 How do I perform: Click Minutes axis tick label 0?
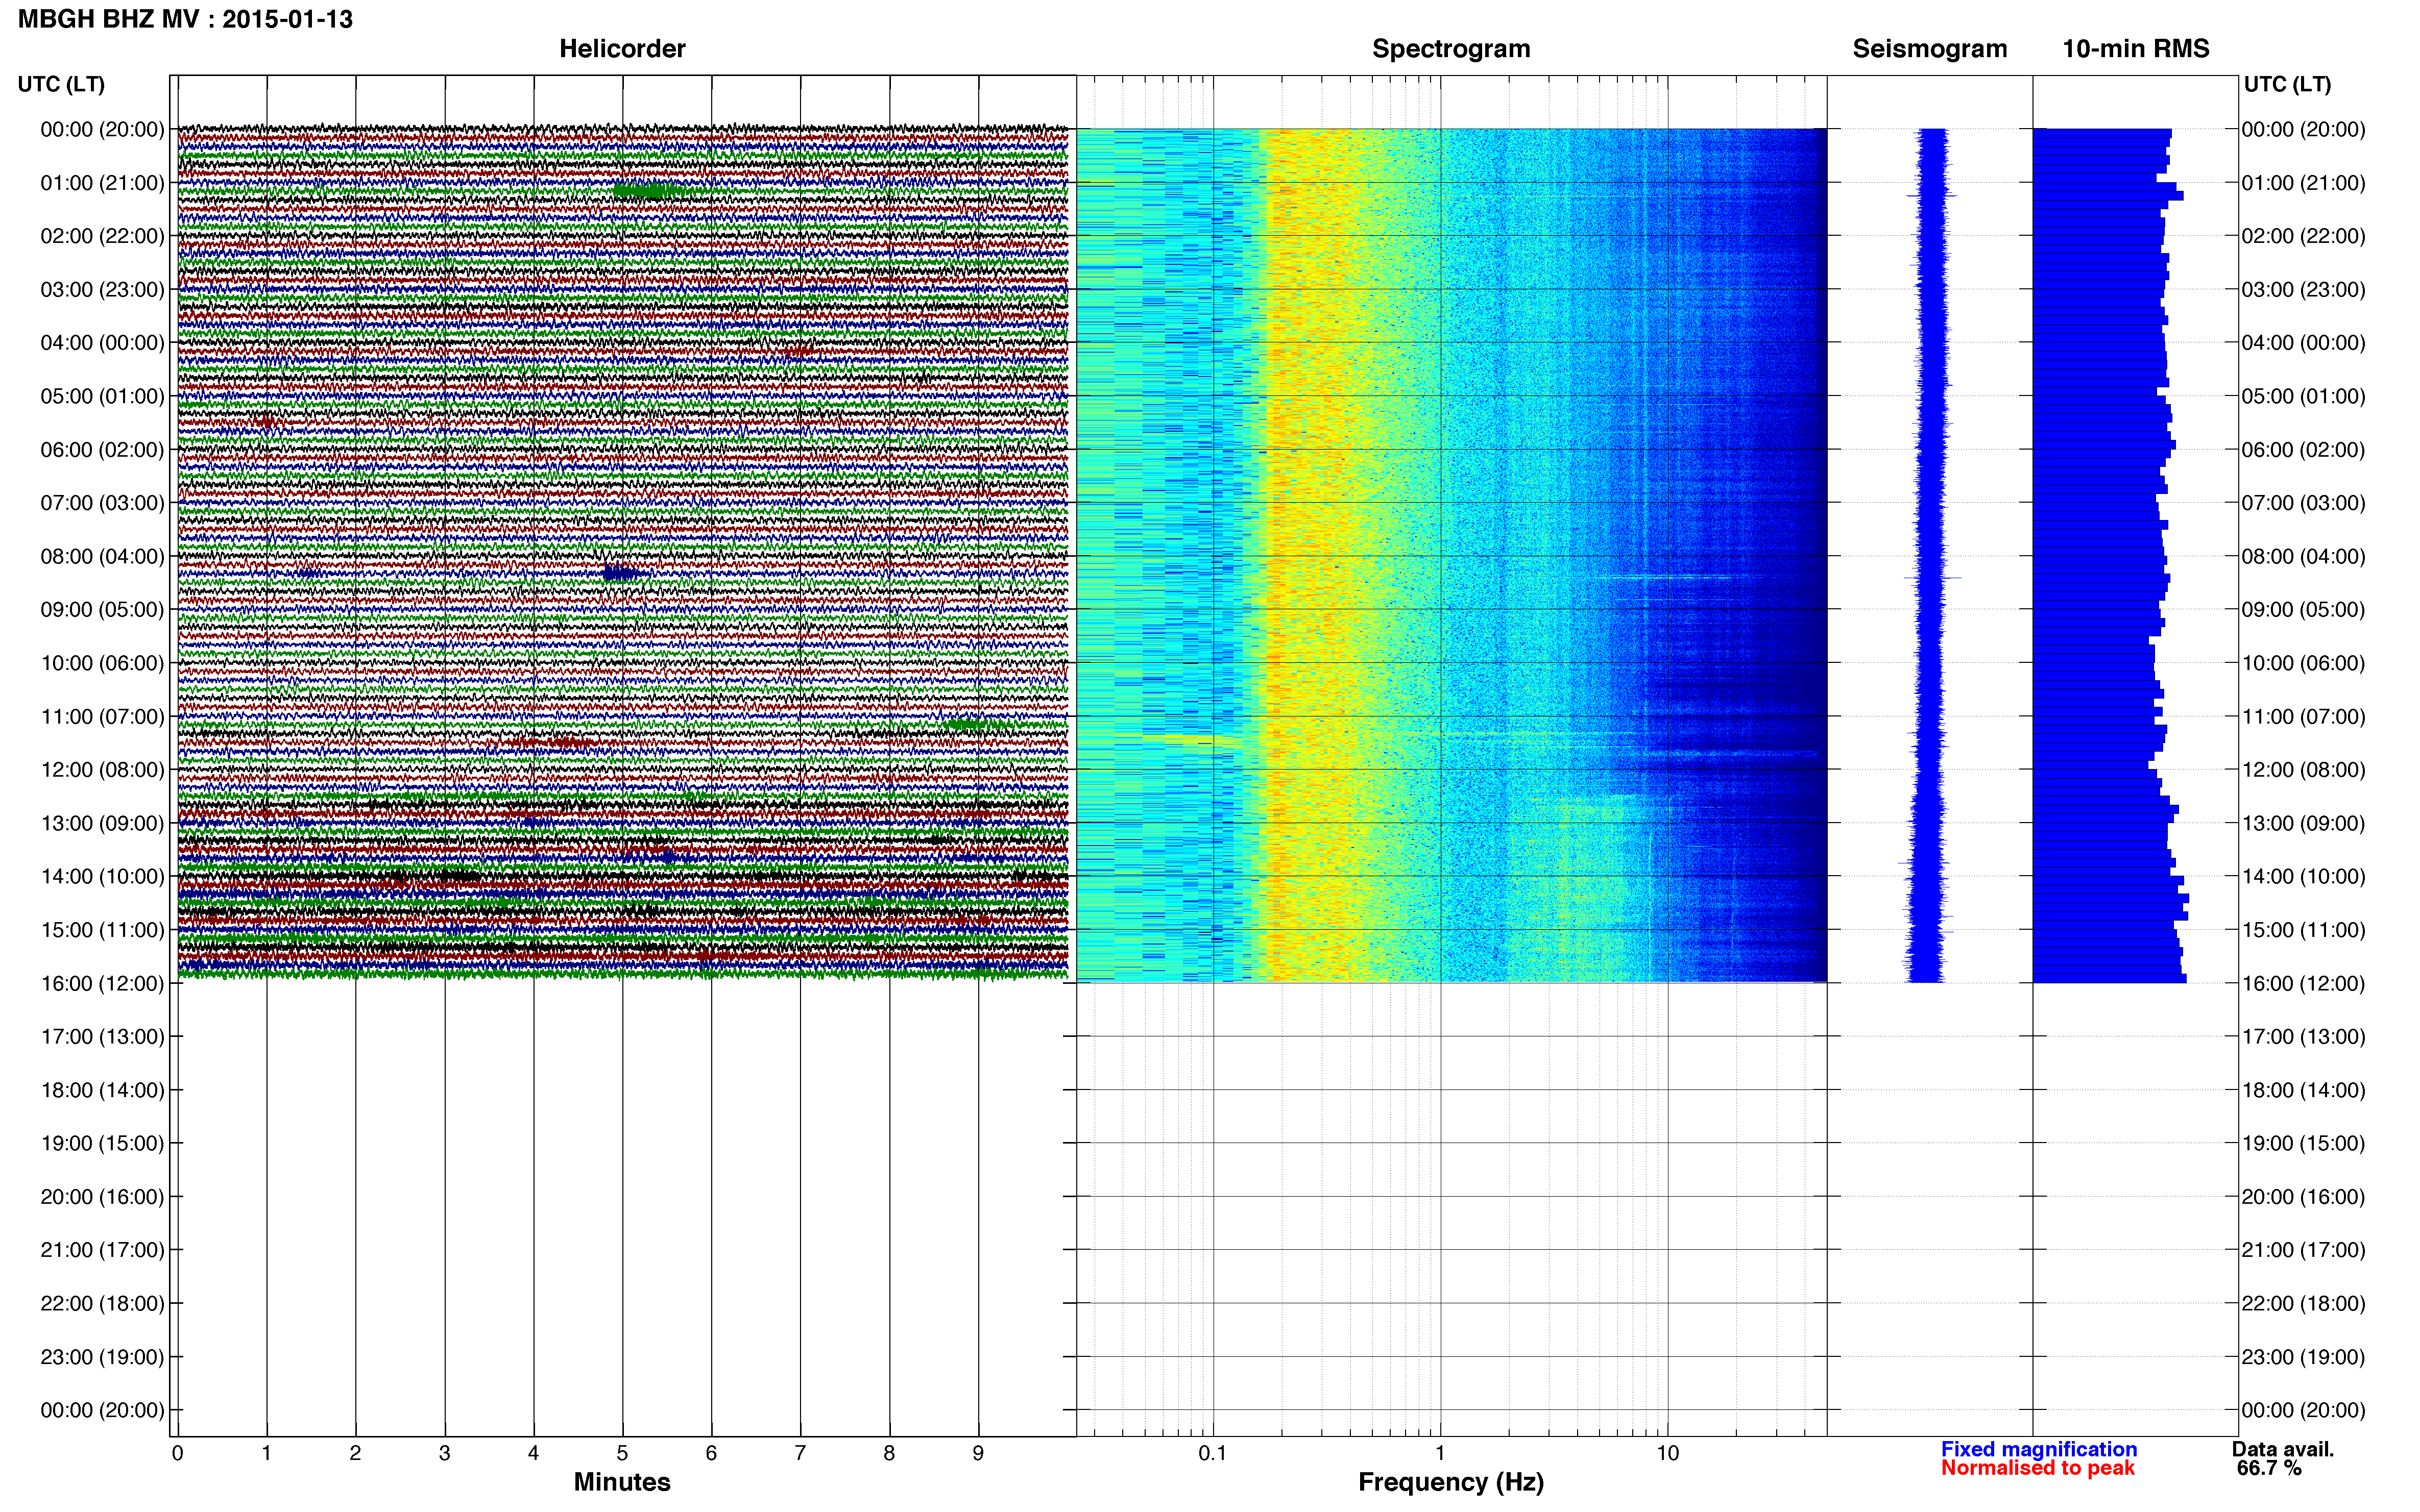pos(177,1454)
